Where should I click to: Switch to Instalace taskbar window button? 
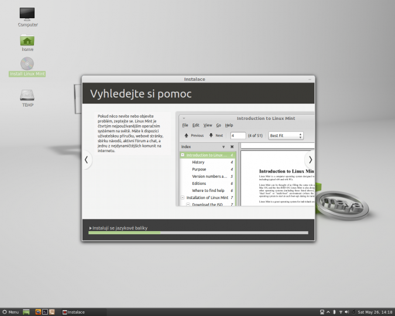[84, 312]
